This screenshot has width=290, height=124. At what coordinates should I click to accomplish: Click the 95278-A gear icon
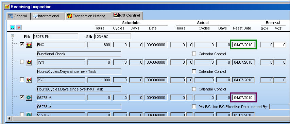(x=29, y=98)
